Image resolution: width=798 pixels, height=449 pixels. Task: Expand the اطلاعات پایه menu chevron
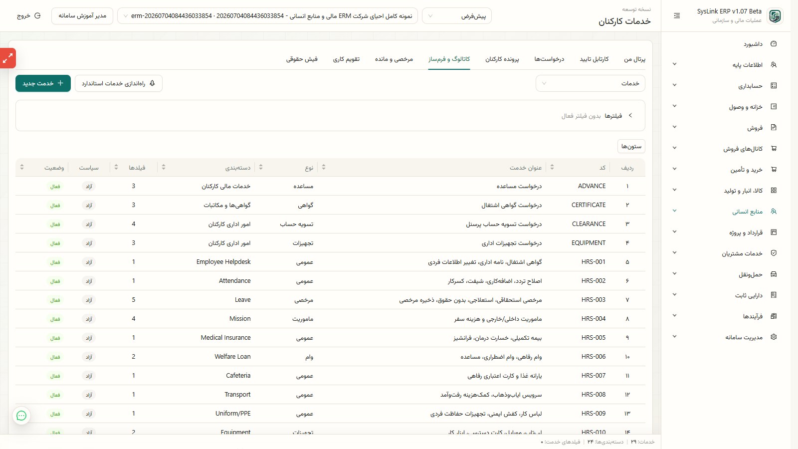pos(674,64)
